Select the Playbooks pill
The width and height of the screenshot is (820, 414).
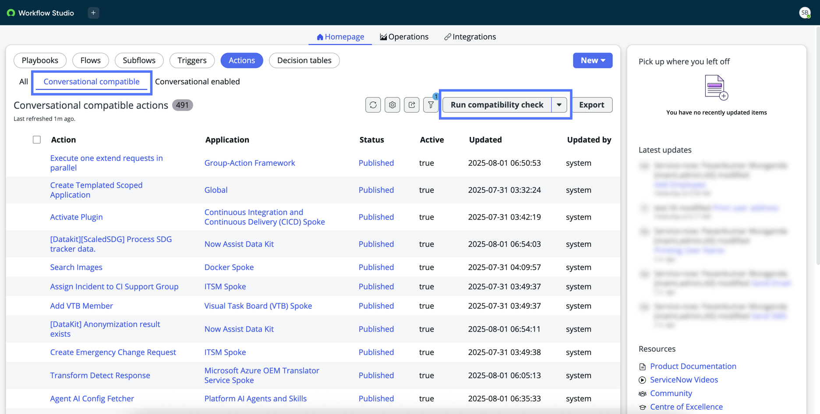[x=40, y=61]
